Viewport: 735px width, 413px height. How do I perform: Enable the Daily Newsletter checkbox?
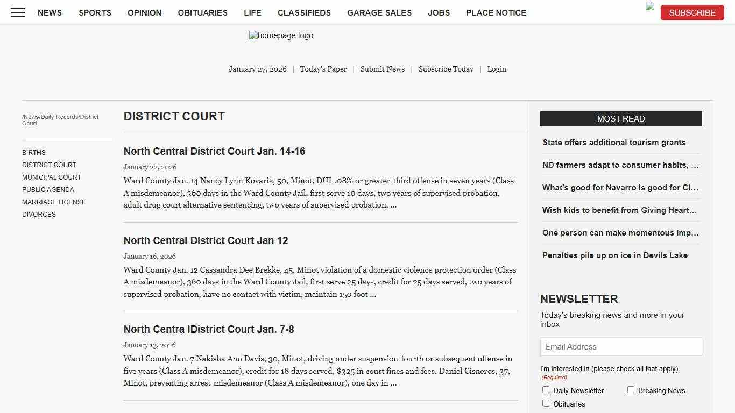point(546,389)
